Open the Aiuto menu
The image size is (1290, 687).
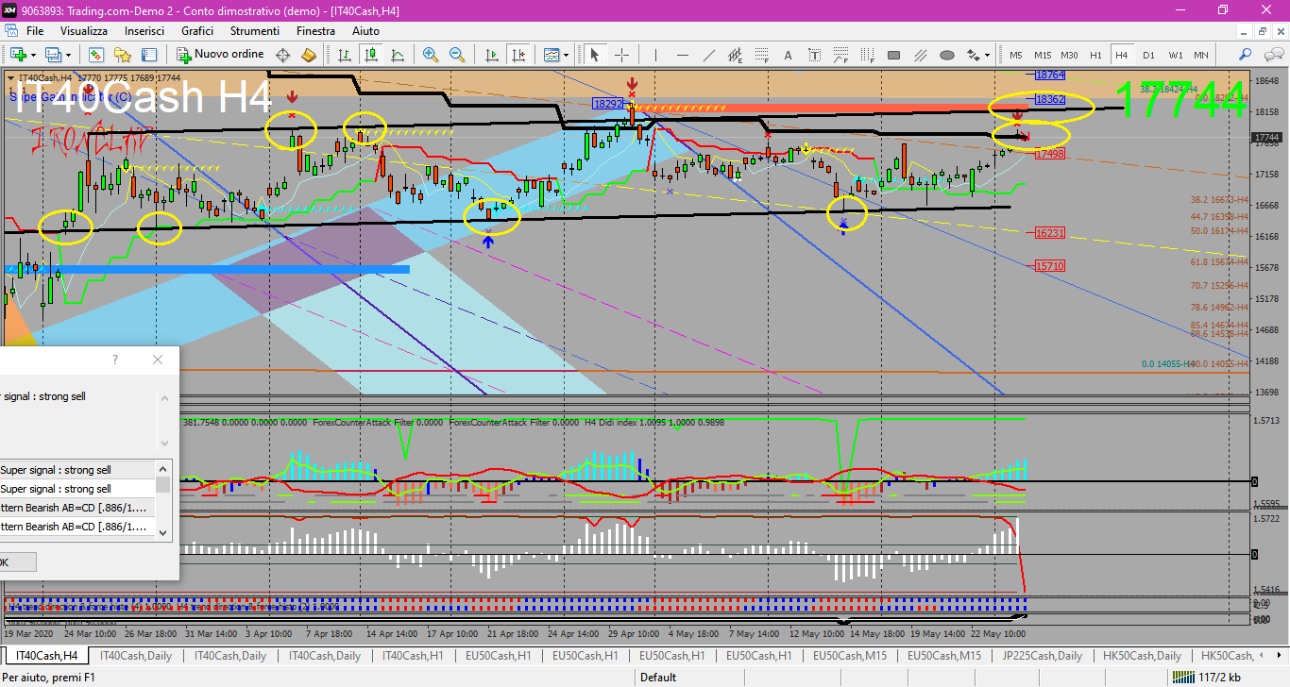(365, 31)
